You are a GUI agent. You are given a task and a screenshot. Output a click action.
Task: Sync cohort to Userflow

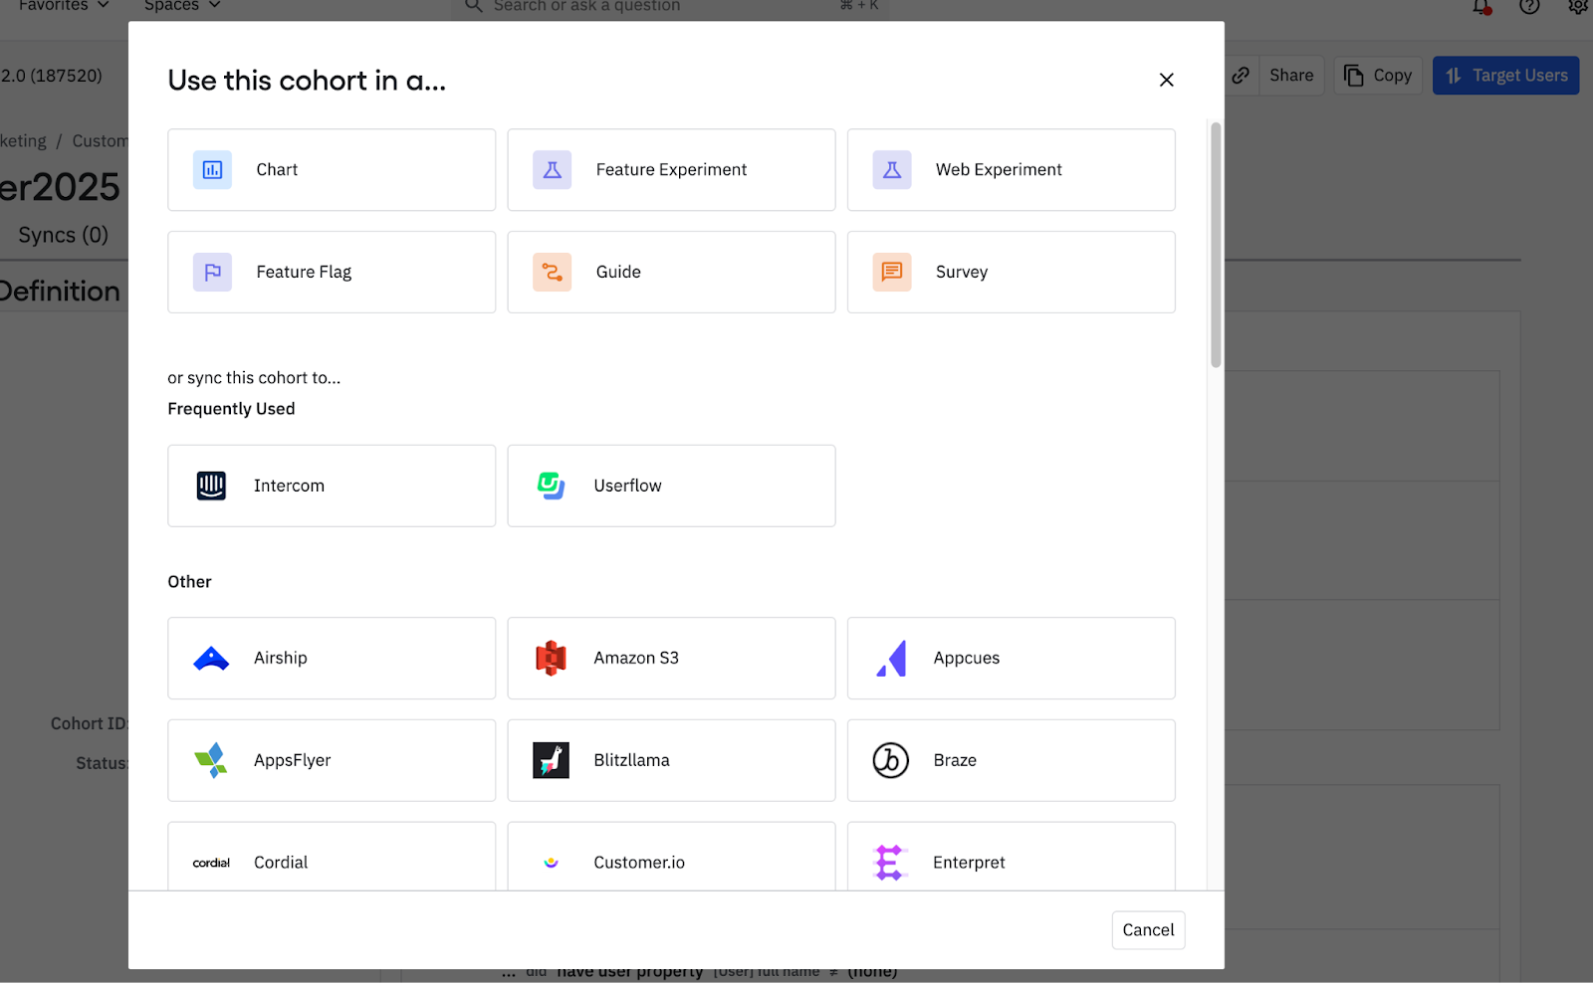coord(671,486)
